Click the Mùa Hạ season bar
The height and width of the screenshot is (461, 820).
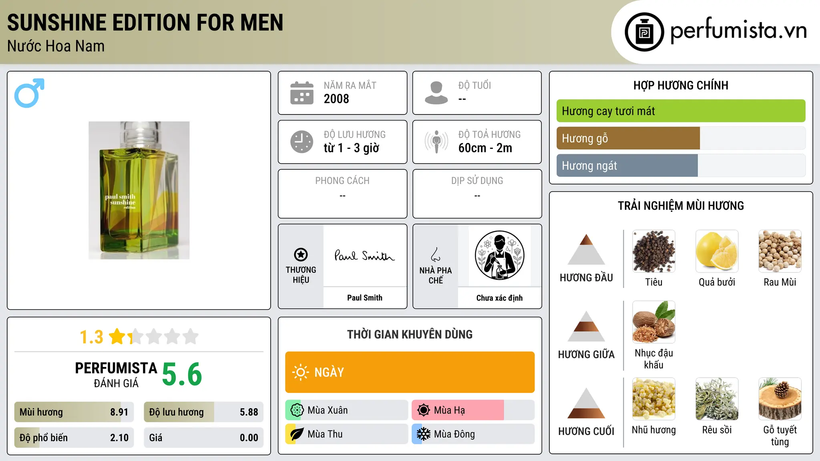[x=473, y=410]
